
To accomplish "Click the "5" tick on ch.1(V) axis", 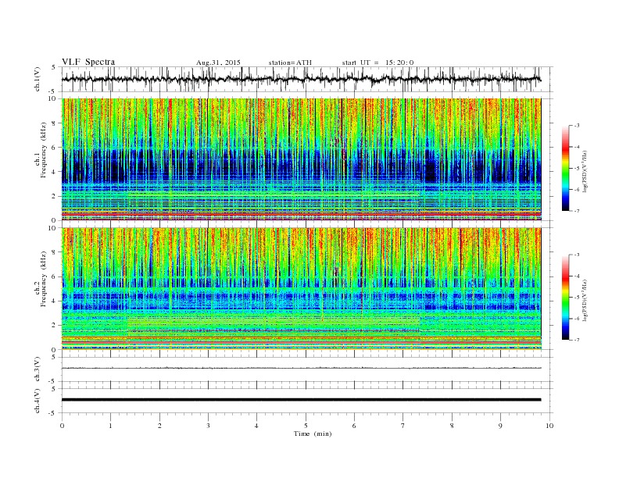I will [54, 67].
